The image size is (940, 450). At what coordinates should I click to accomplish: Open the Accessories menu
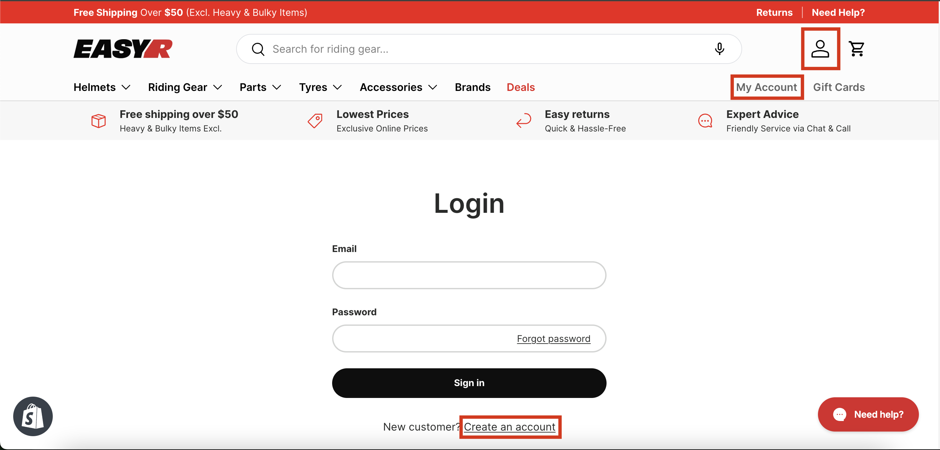pos(391,87)
